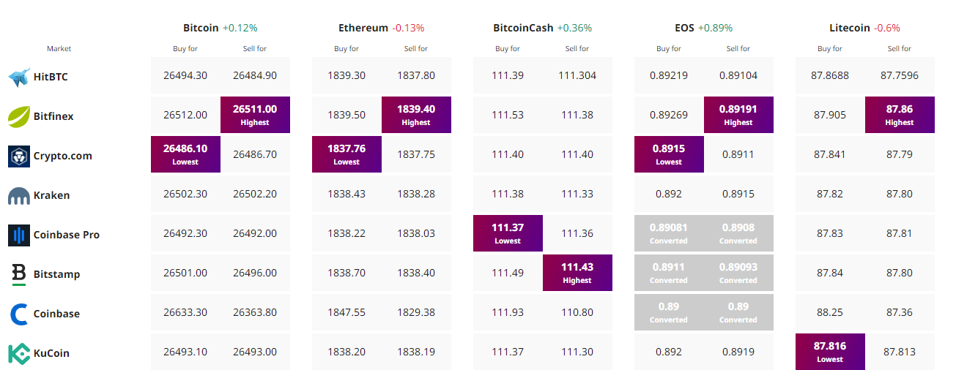This screenshot has width=956, height=370.
Task: Click the HitBTC exchange logo icon
Action: point(18,76)
